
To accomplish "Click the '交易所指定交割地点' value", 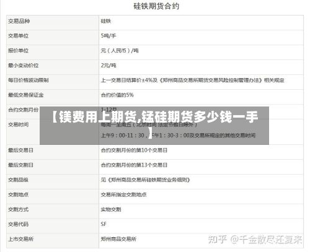I will [123, 194].
